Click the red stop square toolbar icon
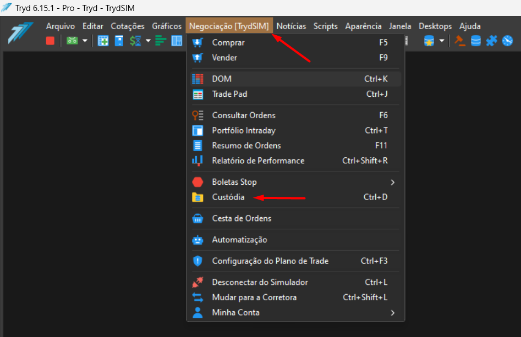Image resolution: width=521 pixels, height=337 pixels. 50,41
